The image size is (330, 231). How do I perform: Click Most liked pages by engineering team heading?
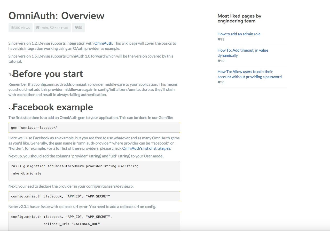pos(239,18)
